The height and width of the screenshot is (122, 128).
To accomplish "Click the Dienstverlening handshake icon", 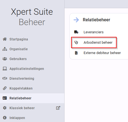I will click(5, 78).
